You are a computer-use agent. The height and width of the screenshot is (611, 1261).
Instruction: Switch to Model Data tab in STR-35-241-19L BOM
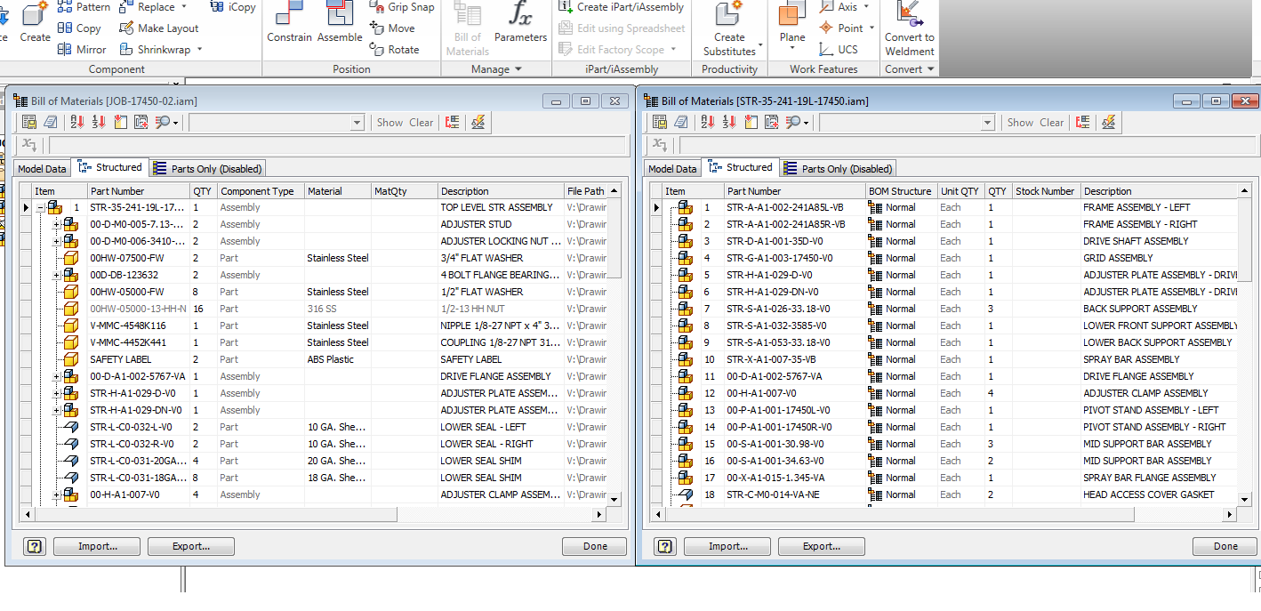coord(672,168)
